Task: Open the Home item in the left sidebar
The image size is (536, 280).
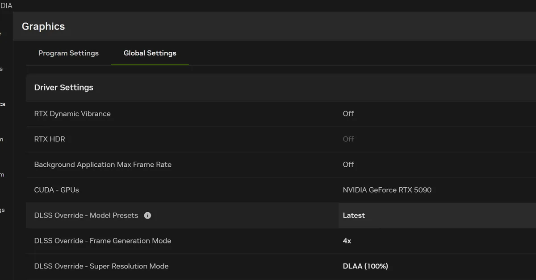Action: tap(1, 34)
